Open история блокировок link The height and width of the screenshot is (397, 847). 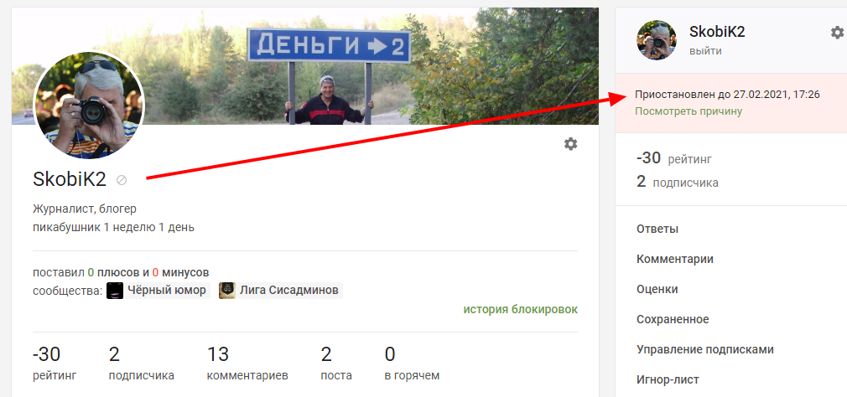click(x=520, y=309)
